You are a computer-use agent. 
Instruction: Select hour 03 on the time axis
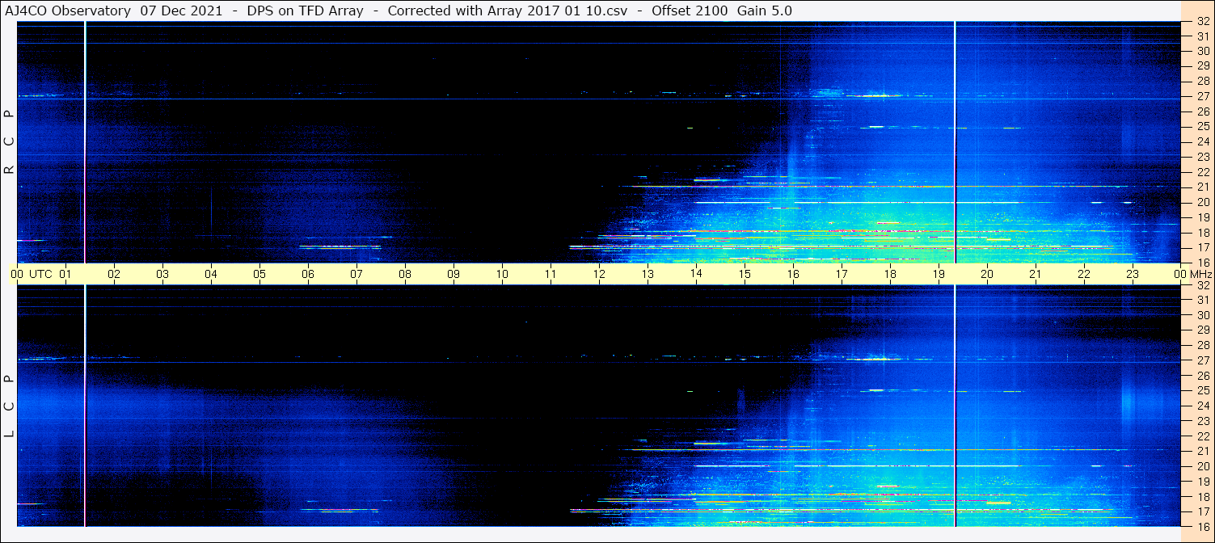[162, 274]
